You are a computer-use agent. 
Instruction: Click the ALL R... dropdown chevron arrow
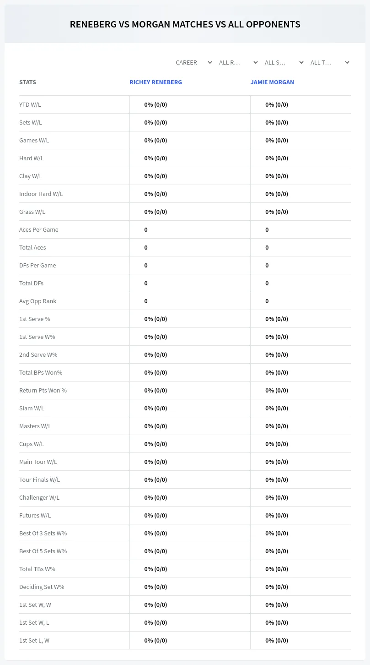(256, 62)
